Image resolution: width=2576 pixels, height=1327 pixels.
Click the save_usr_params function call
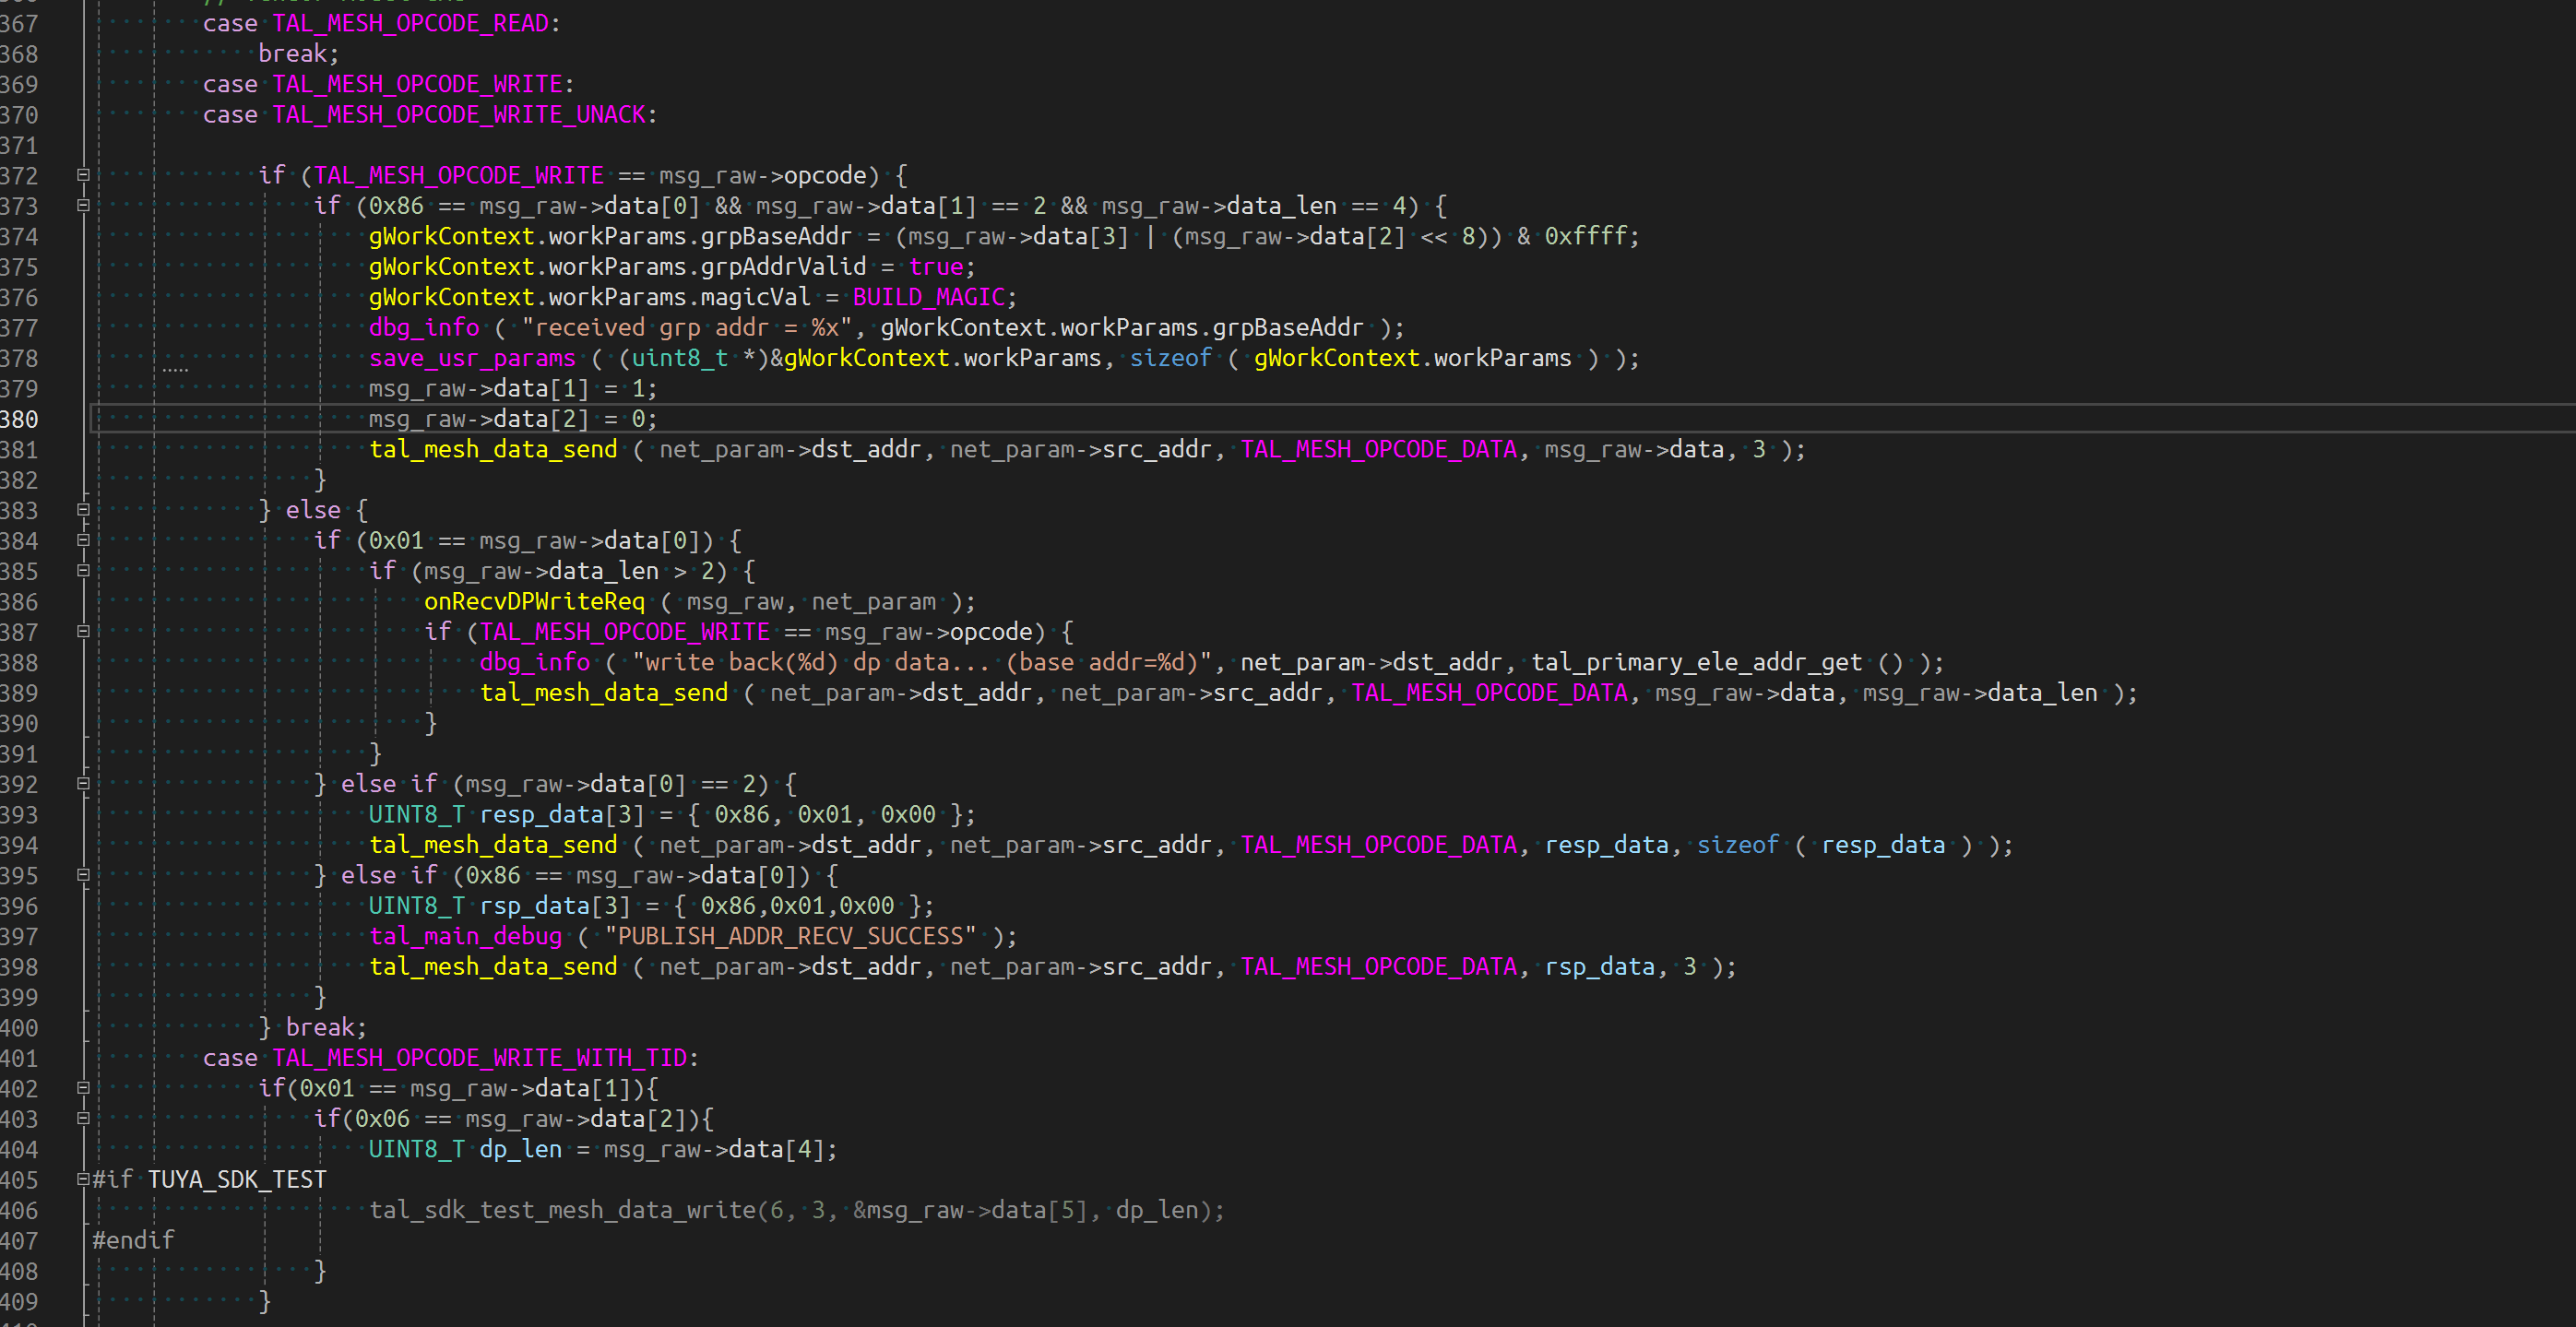click(472, 358)
